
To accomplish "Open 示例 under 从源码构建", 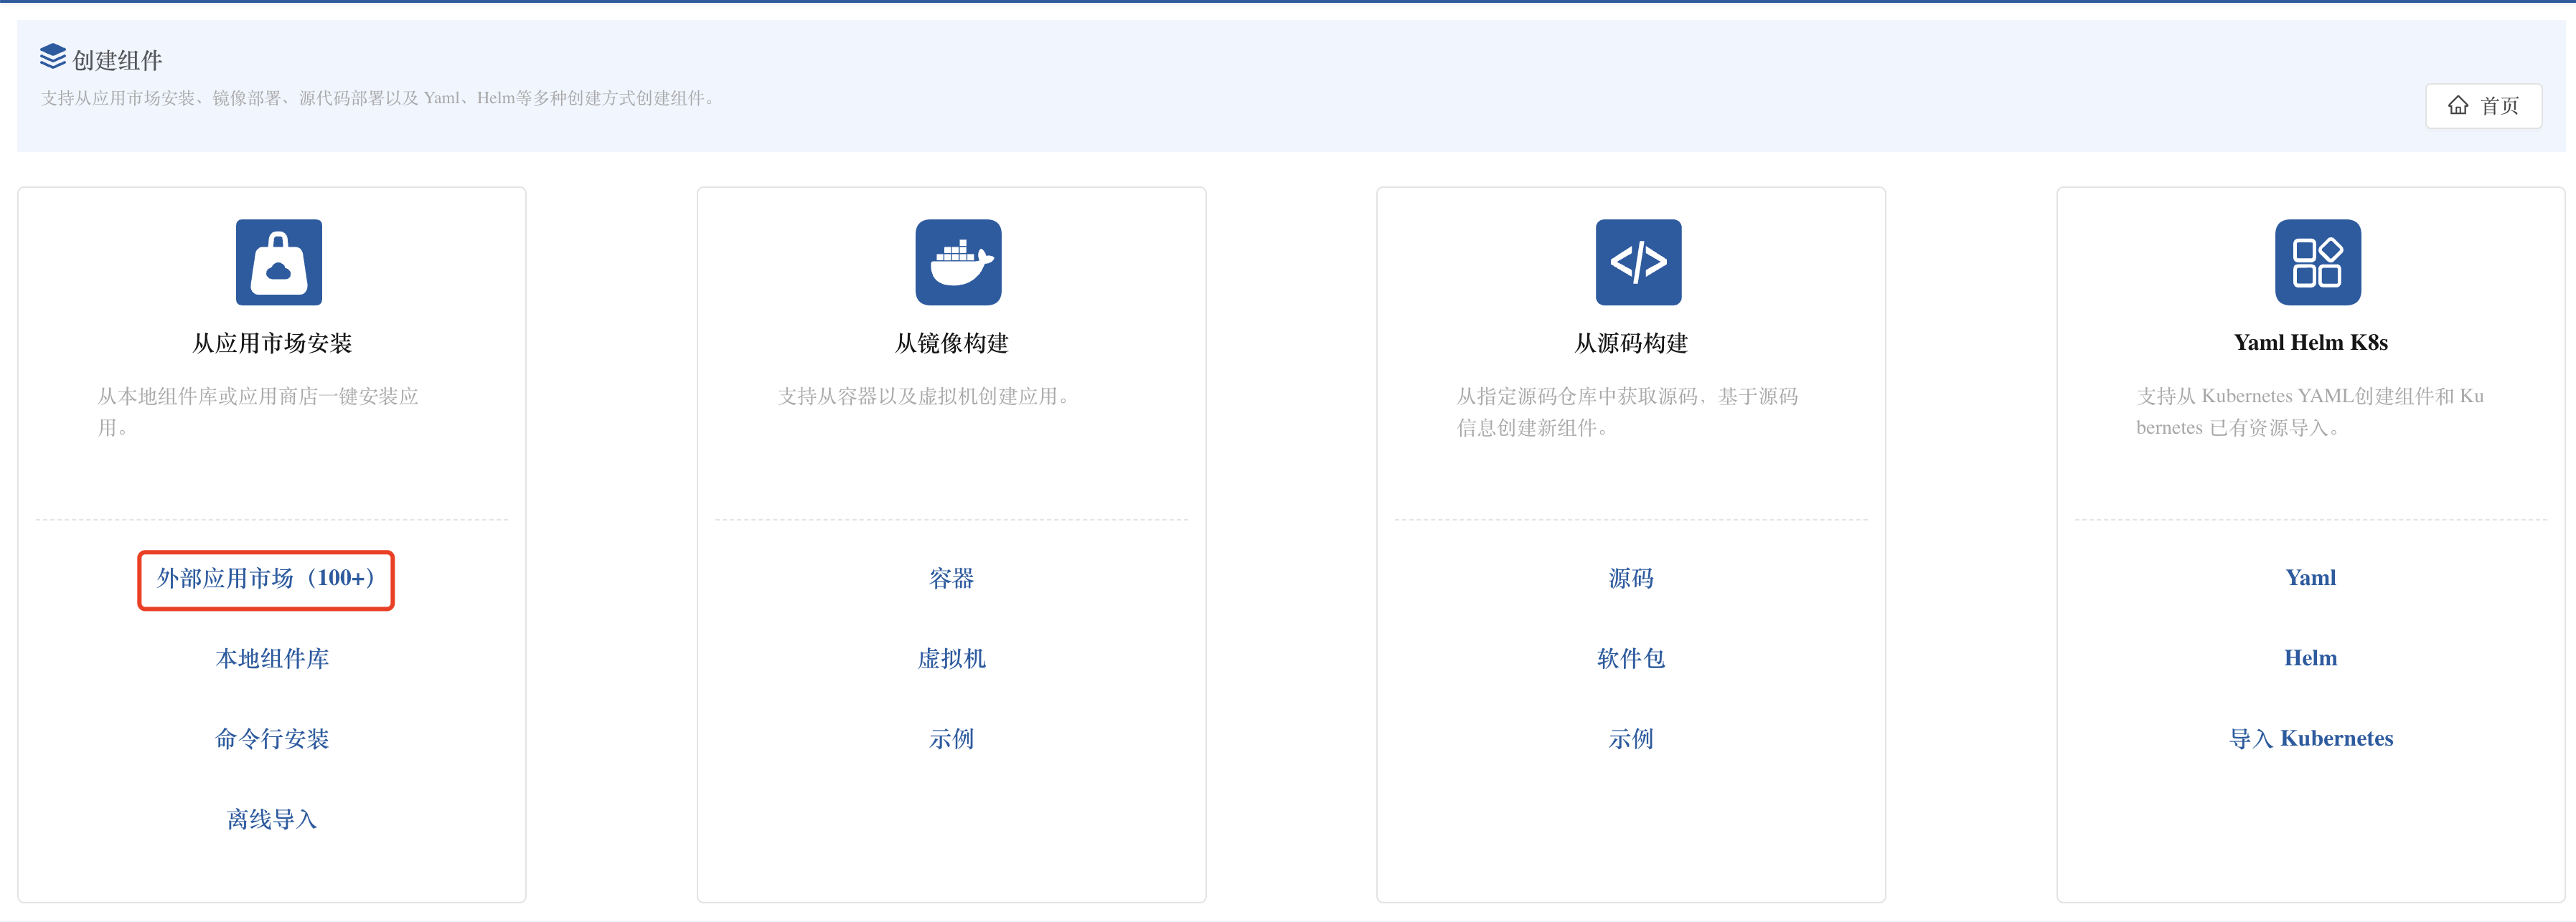I will (1630, 738).
